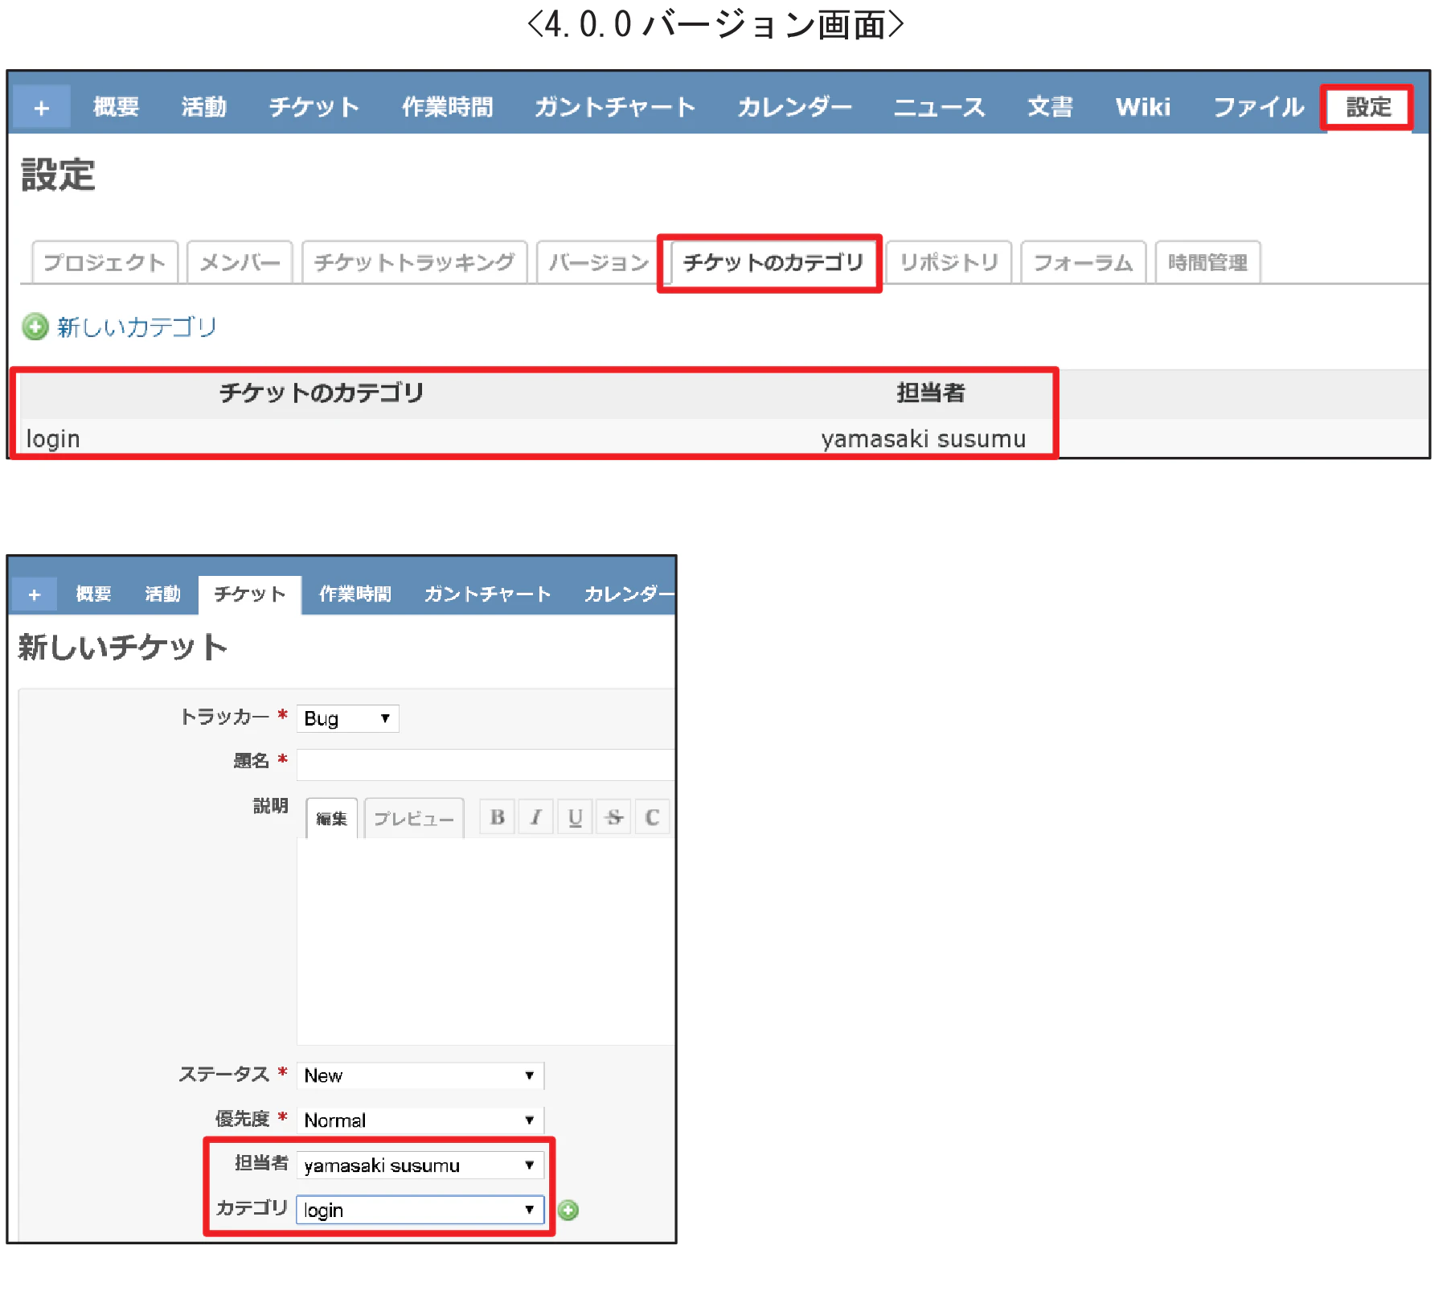Screen dimensions: 1451x1291
Task: Switch to the チケットトラッキング settings tab
Action: click(414, 262)
